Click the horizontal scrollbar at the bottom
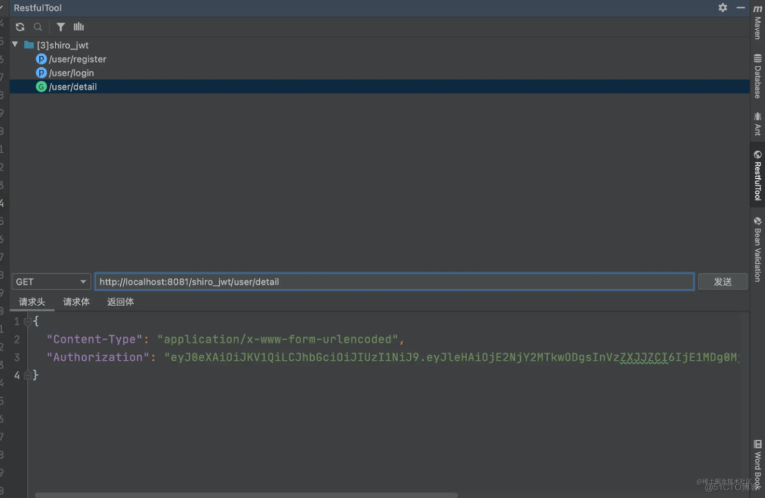The width and height of the screenshot is (765, 498). [246, 495]
